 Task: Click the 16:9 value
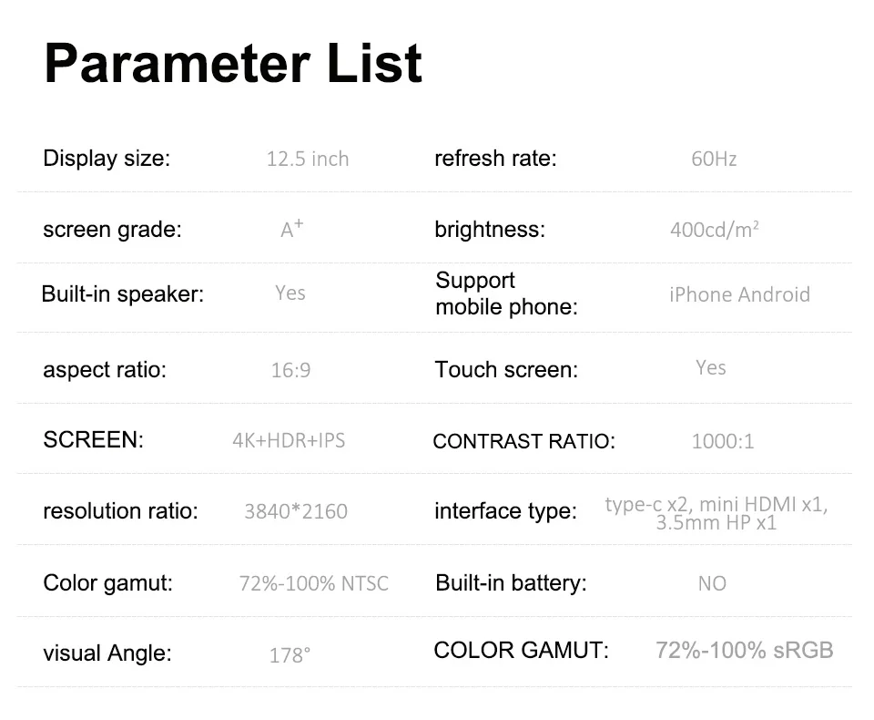click(291, 370)
